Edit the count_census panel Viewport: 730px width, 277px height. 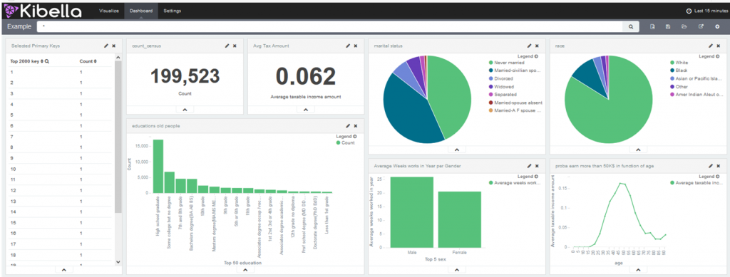click(x=227, y=46)
